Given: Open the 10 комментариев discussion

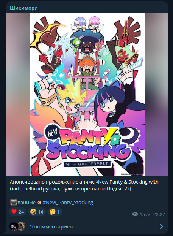Looking at the screenshot, I should point(51,226).
